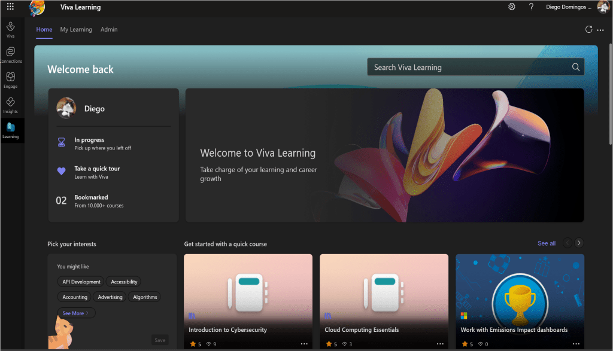
Task: Open the settings gear icon
Action: click(x=512, y=7)
